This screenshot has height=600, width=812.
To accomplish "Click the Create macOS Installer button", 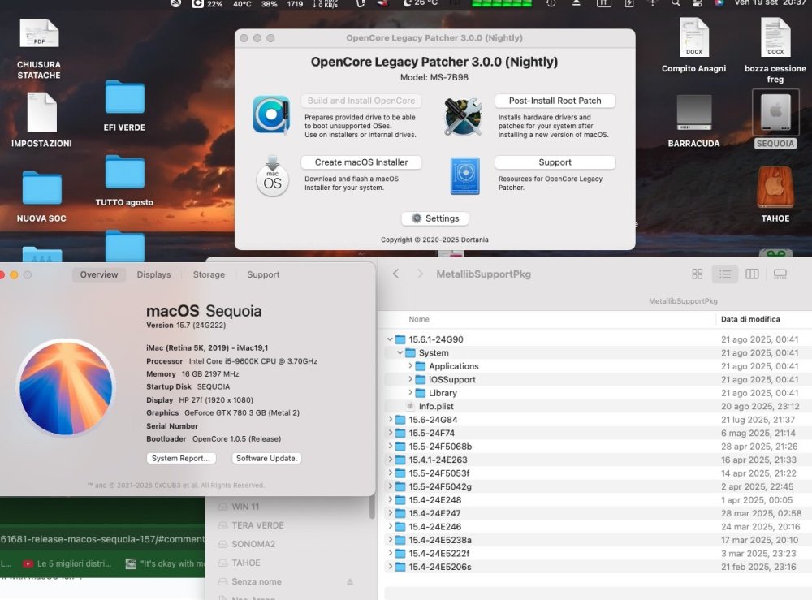I will click(x=361, y=162).
